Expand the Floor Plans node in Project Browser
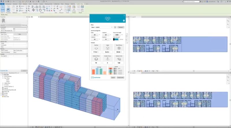231x128 pixels. click(3, 78)
